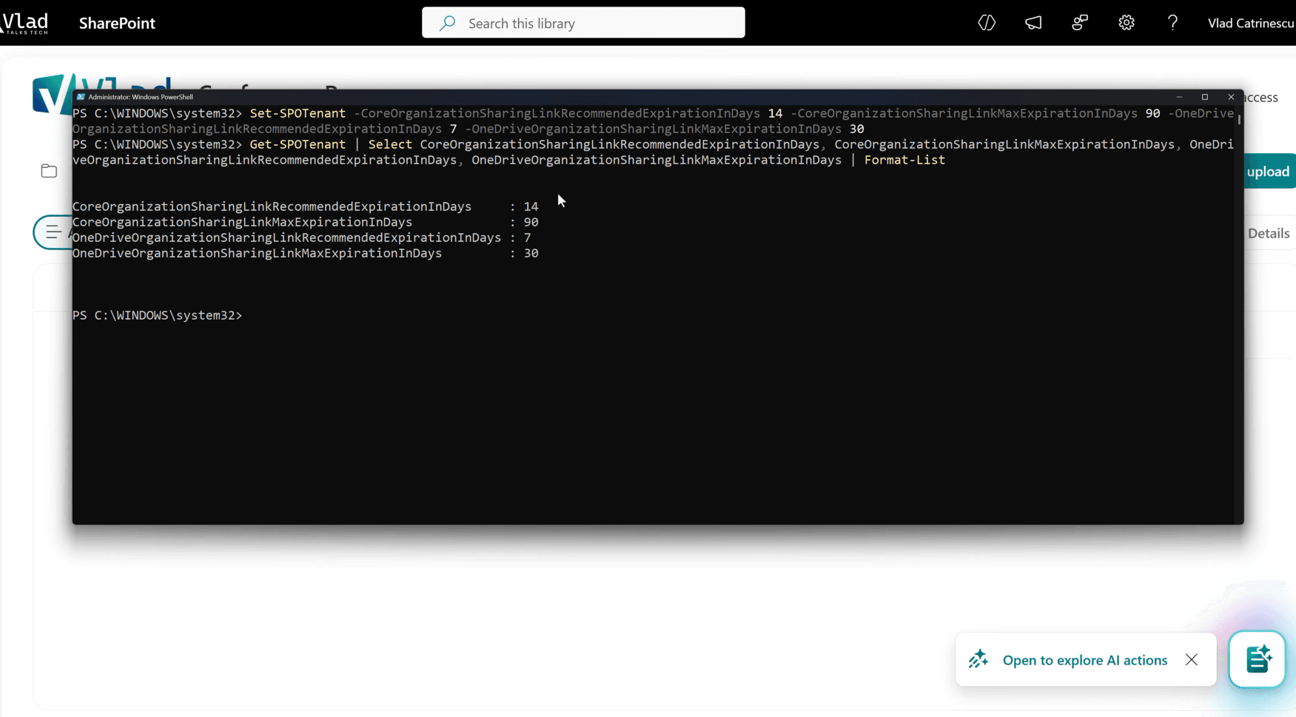Click OneDriveOrganizationSharingLinkMaxExpirationInDays output row
Viewport: 1296px width, 717px height.
[x=305, y=253]
